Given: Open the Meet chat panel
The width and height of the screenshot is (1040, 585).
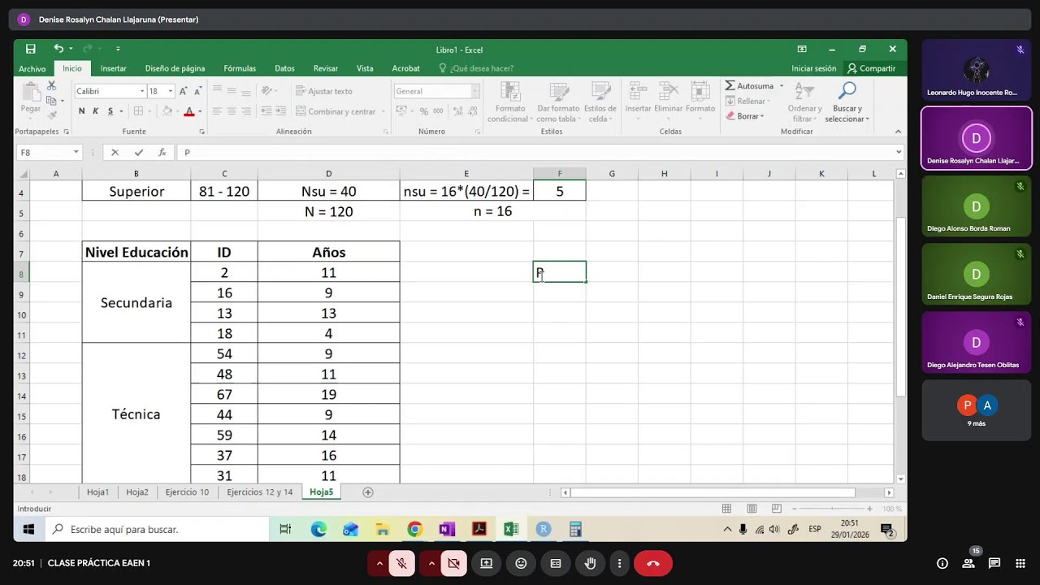Looking at the screenshot, I should [x=994, y=563].
